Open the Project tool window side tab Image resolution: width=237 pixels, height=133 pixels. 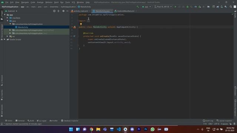pyautogui.click(x=1, y=15)
